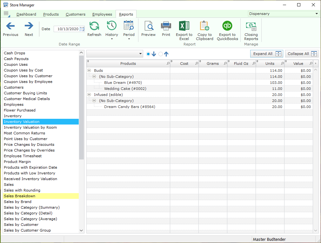321x243 pixels.
Task: Open the search magnifier in Products column header
Action: (x=169, y=63)
